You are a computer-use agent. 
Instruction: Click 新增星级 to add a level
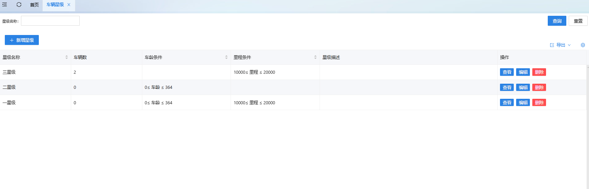pos(22,40)
